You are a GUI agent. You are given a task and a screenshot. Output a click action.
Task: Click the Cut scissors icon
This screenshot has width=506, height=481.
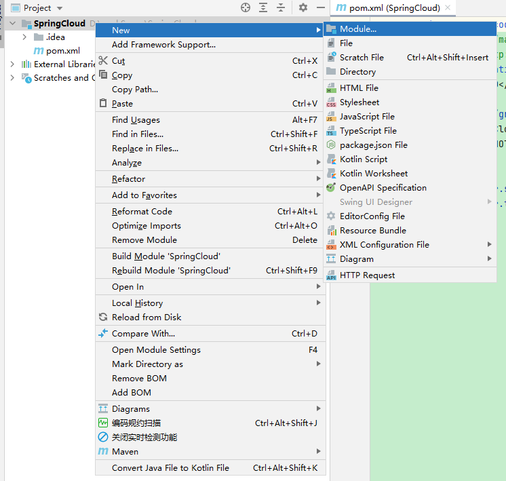[103, 60]
